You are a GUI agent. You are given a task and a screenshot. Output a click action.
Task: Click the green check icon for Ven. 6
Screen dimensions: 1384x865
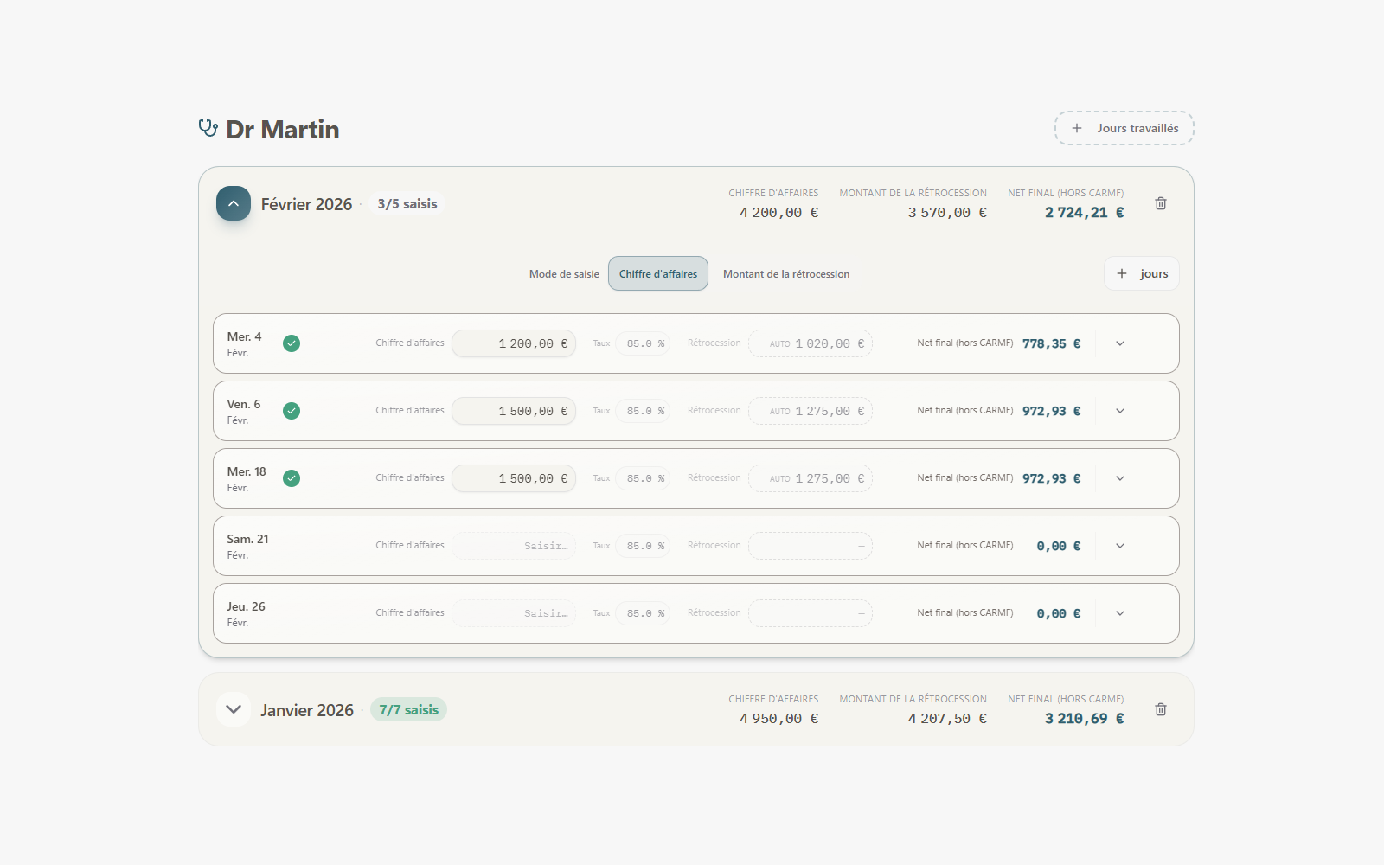click(x=292, y=411)
